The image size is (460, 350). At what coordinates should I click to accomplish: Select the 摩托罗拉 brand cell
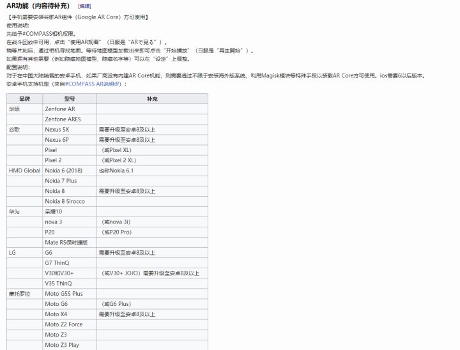[25, 294]
